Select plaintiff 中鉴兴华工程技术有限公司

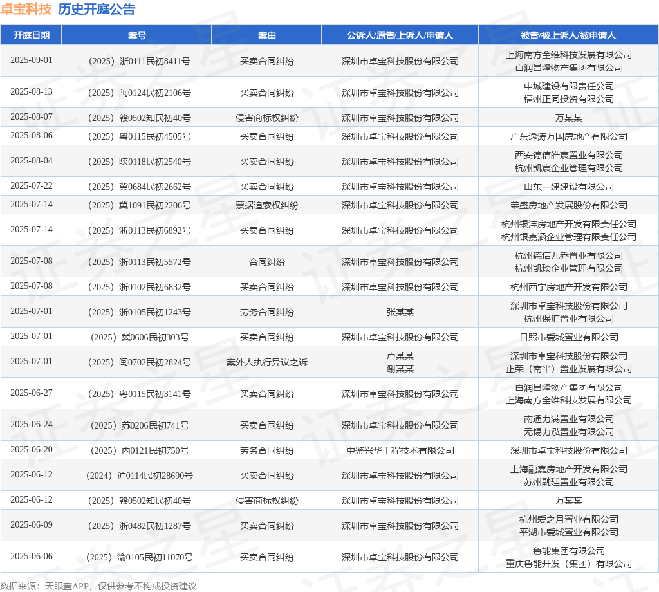pos(400,451)
